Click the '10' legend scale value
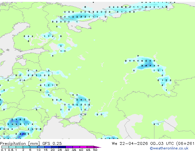This screenshot has width=195, height=151. tap(38, 150)
